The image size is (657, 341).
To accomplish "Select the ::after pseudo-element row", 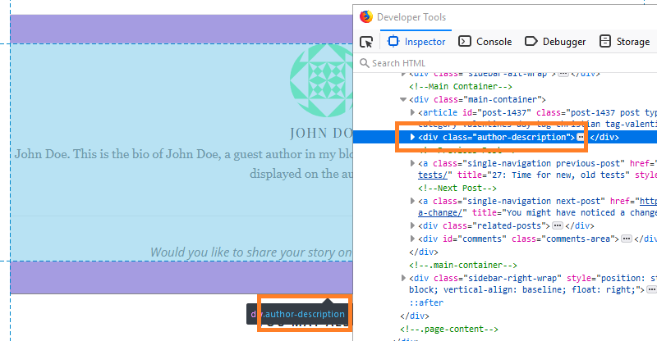I will [x=426, y=303].
